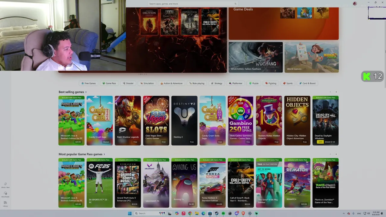This screenshot has height=217, width=386.
Task: Expand the Best selling games section
Action: tap(72, 92)
